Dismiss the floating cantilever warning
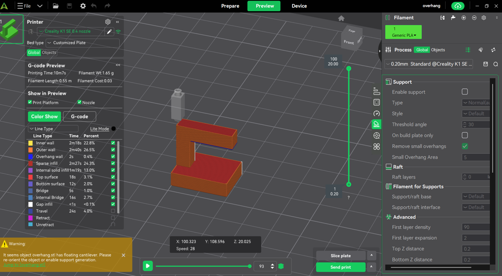This screenshot has width=502, height=276. click(x=124, y=255)
